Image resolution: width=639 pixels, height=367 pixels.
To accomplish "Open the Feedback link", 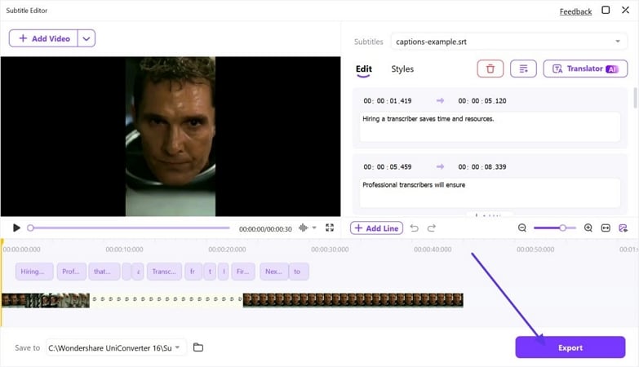I will pos(575,11).
